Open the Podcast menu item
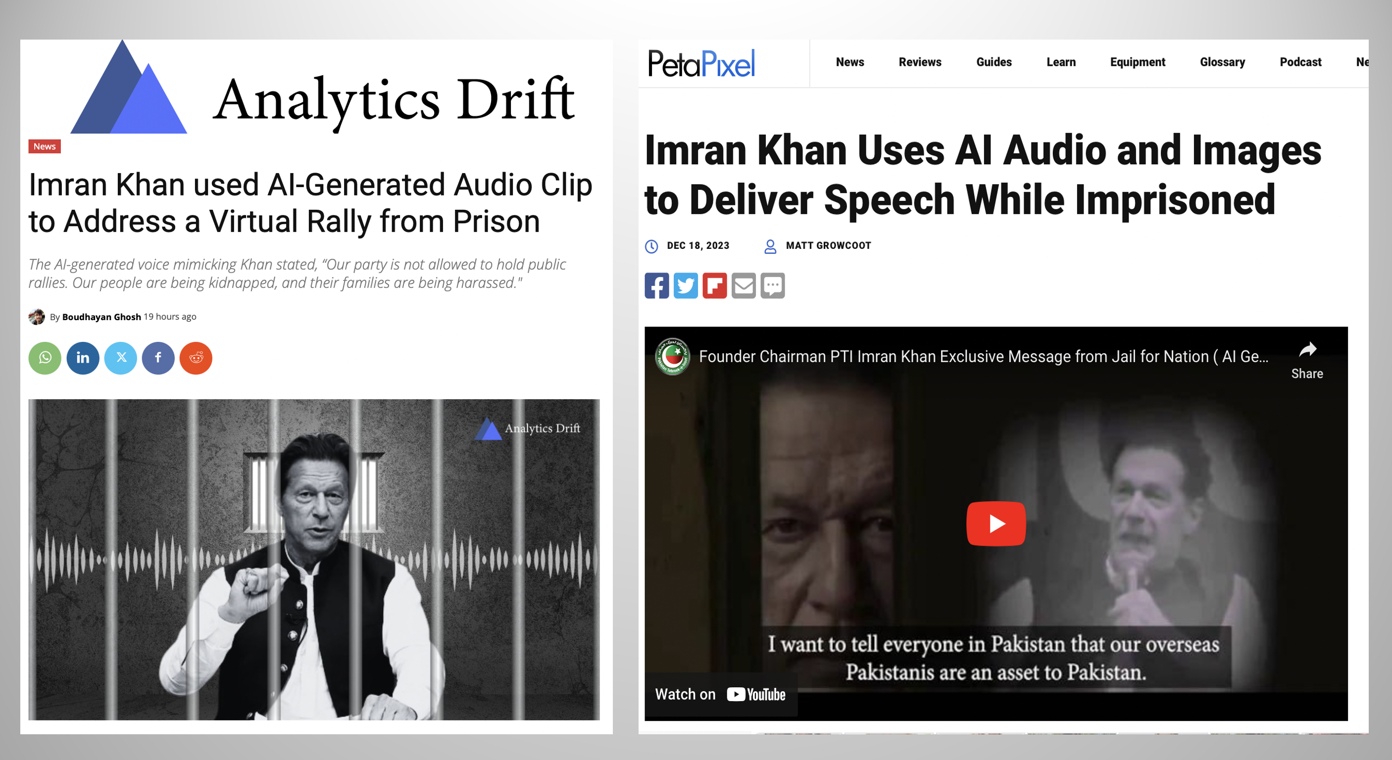 tap(1300, 62)
